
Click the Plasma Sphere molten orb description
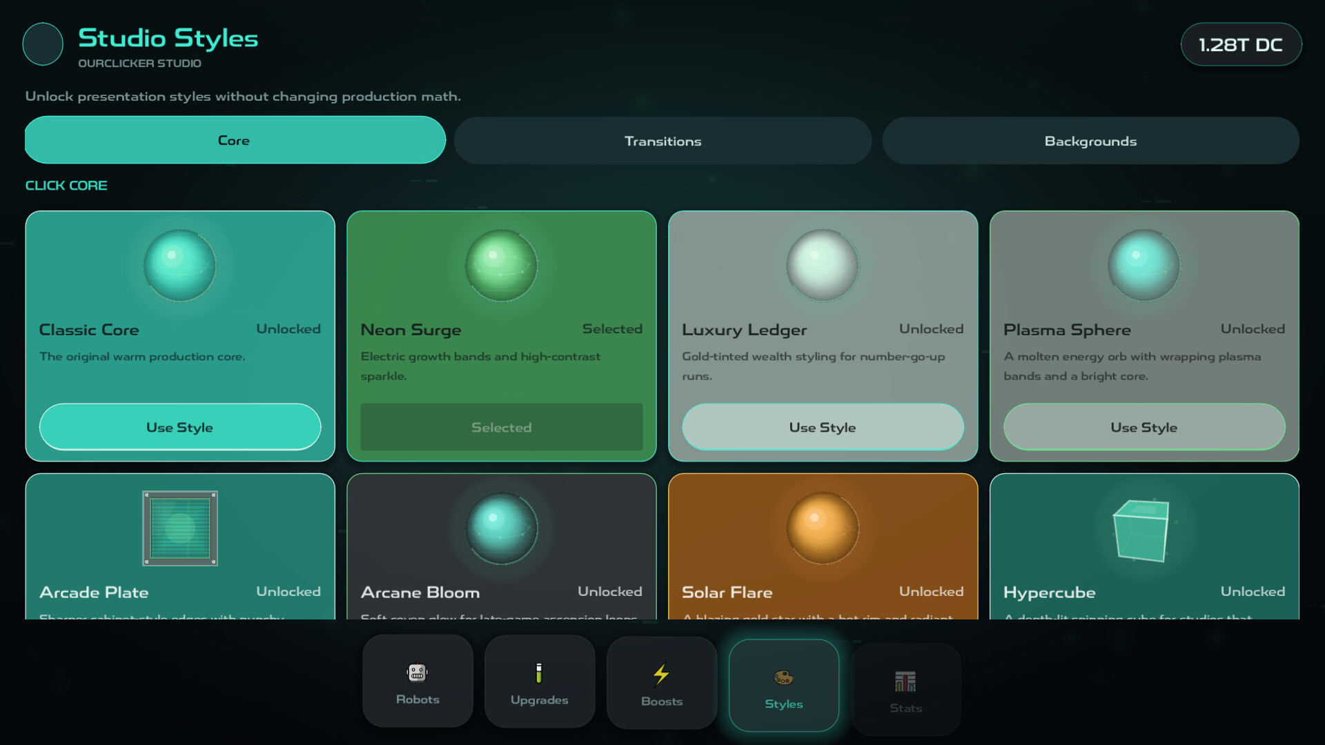1132,366
